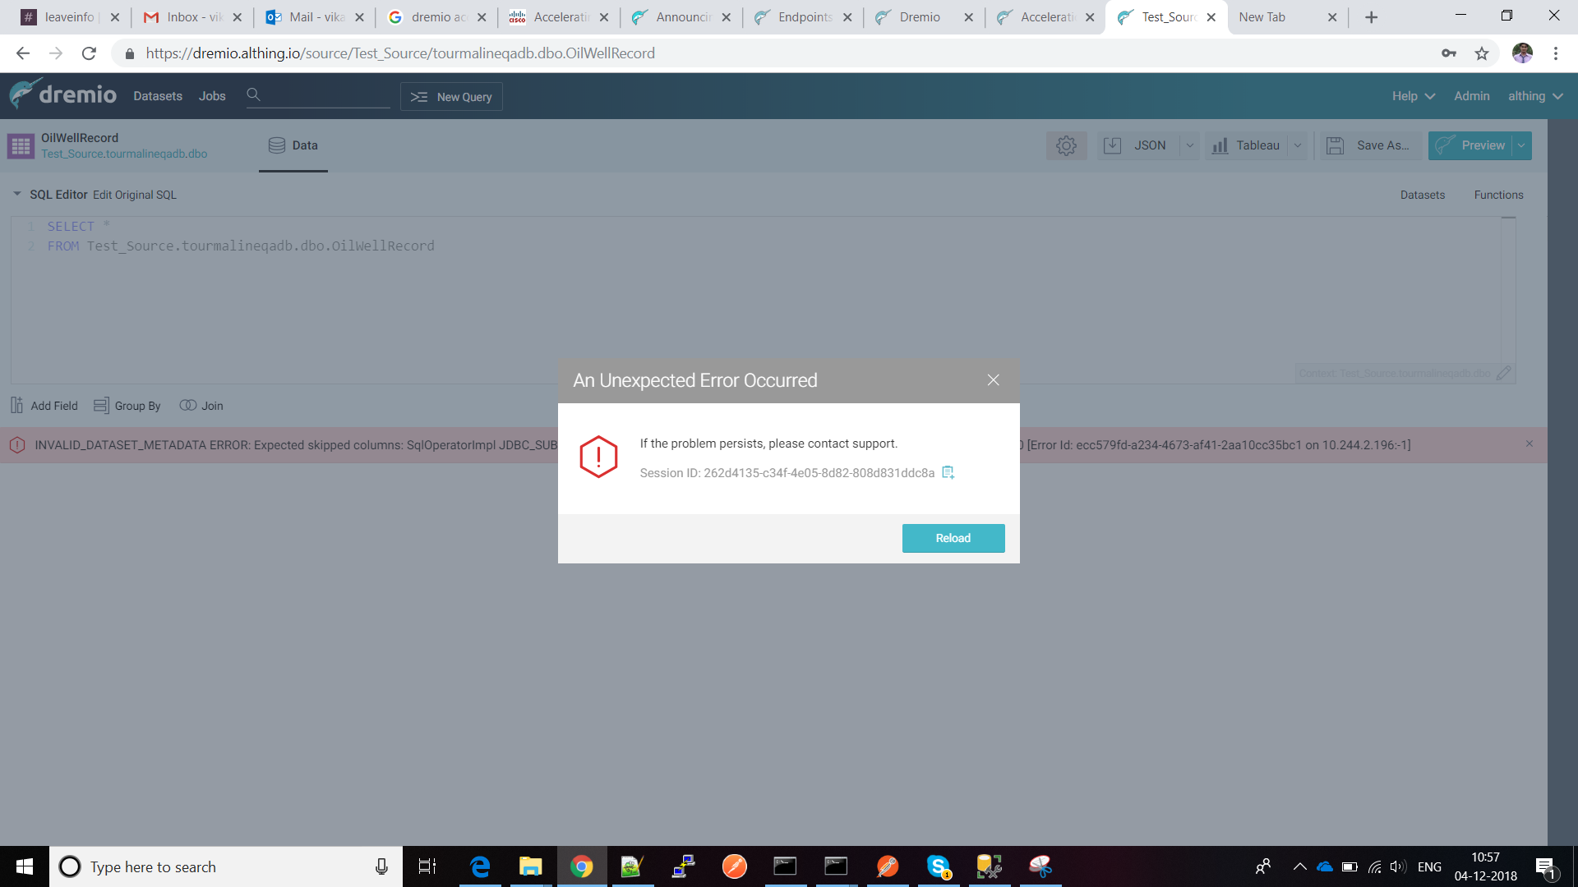Screen dimensions: 1578x887
Task: Click the pencil icon to edit context
Action: tap(1503, 373)
